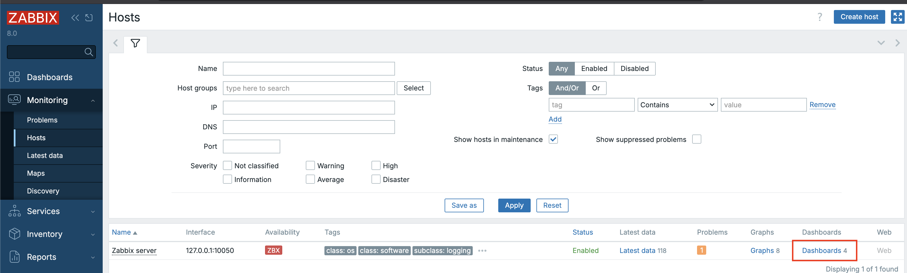The height and width of the screenshot is (273, 907).
Task: Click the sidebar search magnifier icon
Action: (89, 52)
